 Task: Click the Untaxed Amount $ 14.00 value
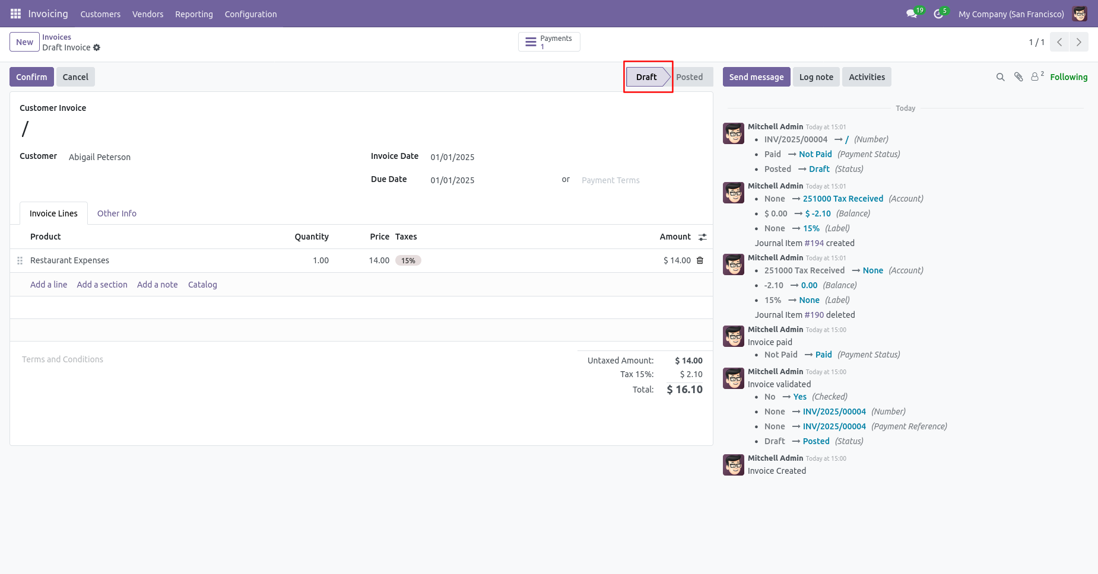(x=688, y=361)
